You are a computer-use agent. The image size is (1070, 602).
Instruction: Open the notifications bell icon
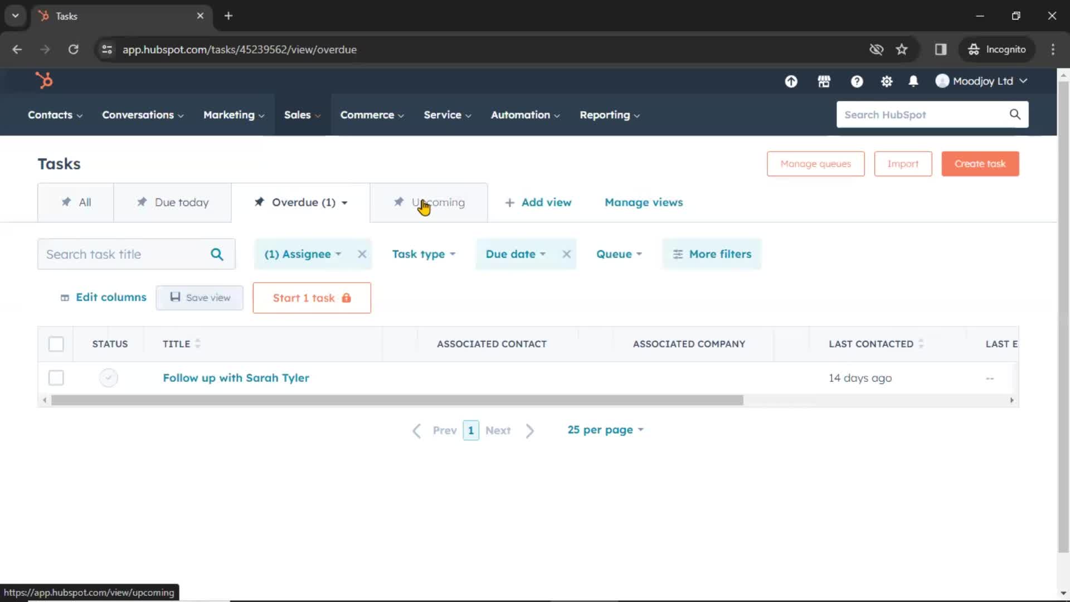coord(913,81)
